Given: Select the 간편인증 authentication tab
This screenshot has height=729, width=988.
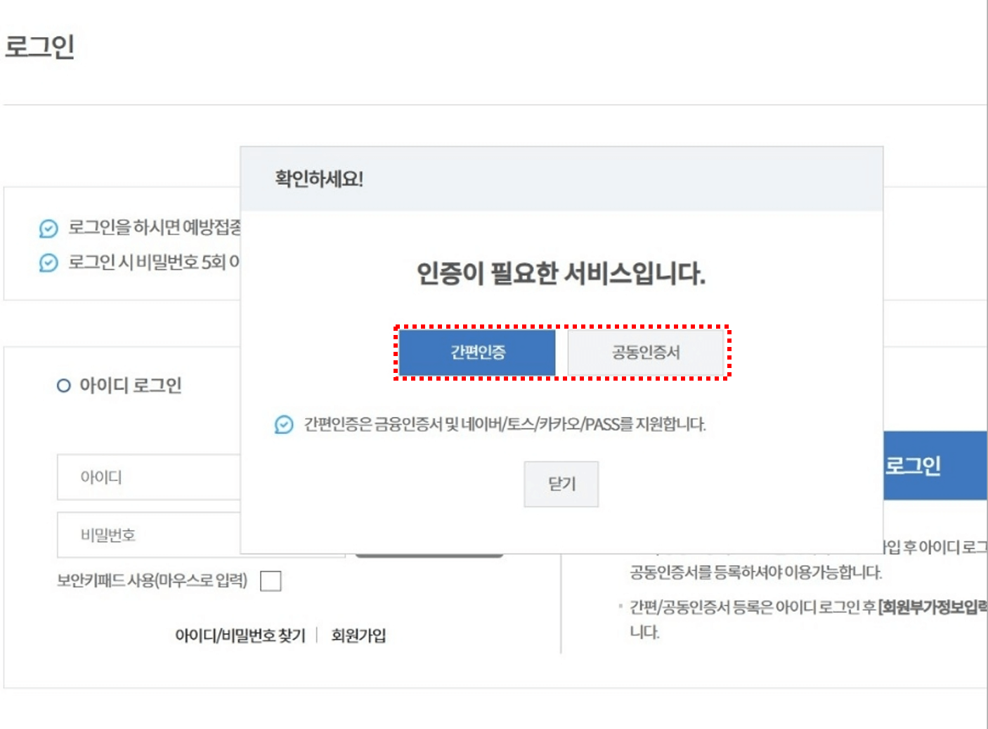Looking at the screenshot, I should point(477,353).
